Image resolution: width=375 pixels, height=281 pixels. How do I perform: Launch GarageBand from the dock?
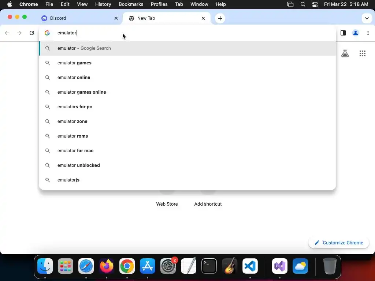point(230,266)
